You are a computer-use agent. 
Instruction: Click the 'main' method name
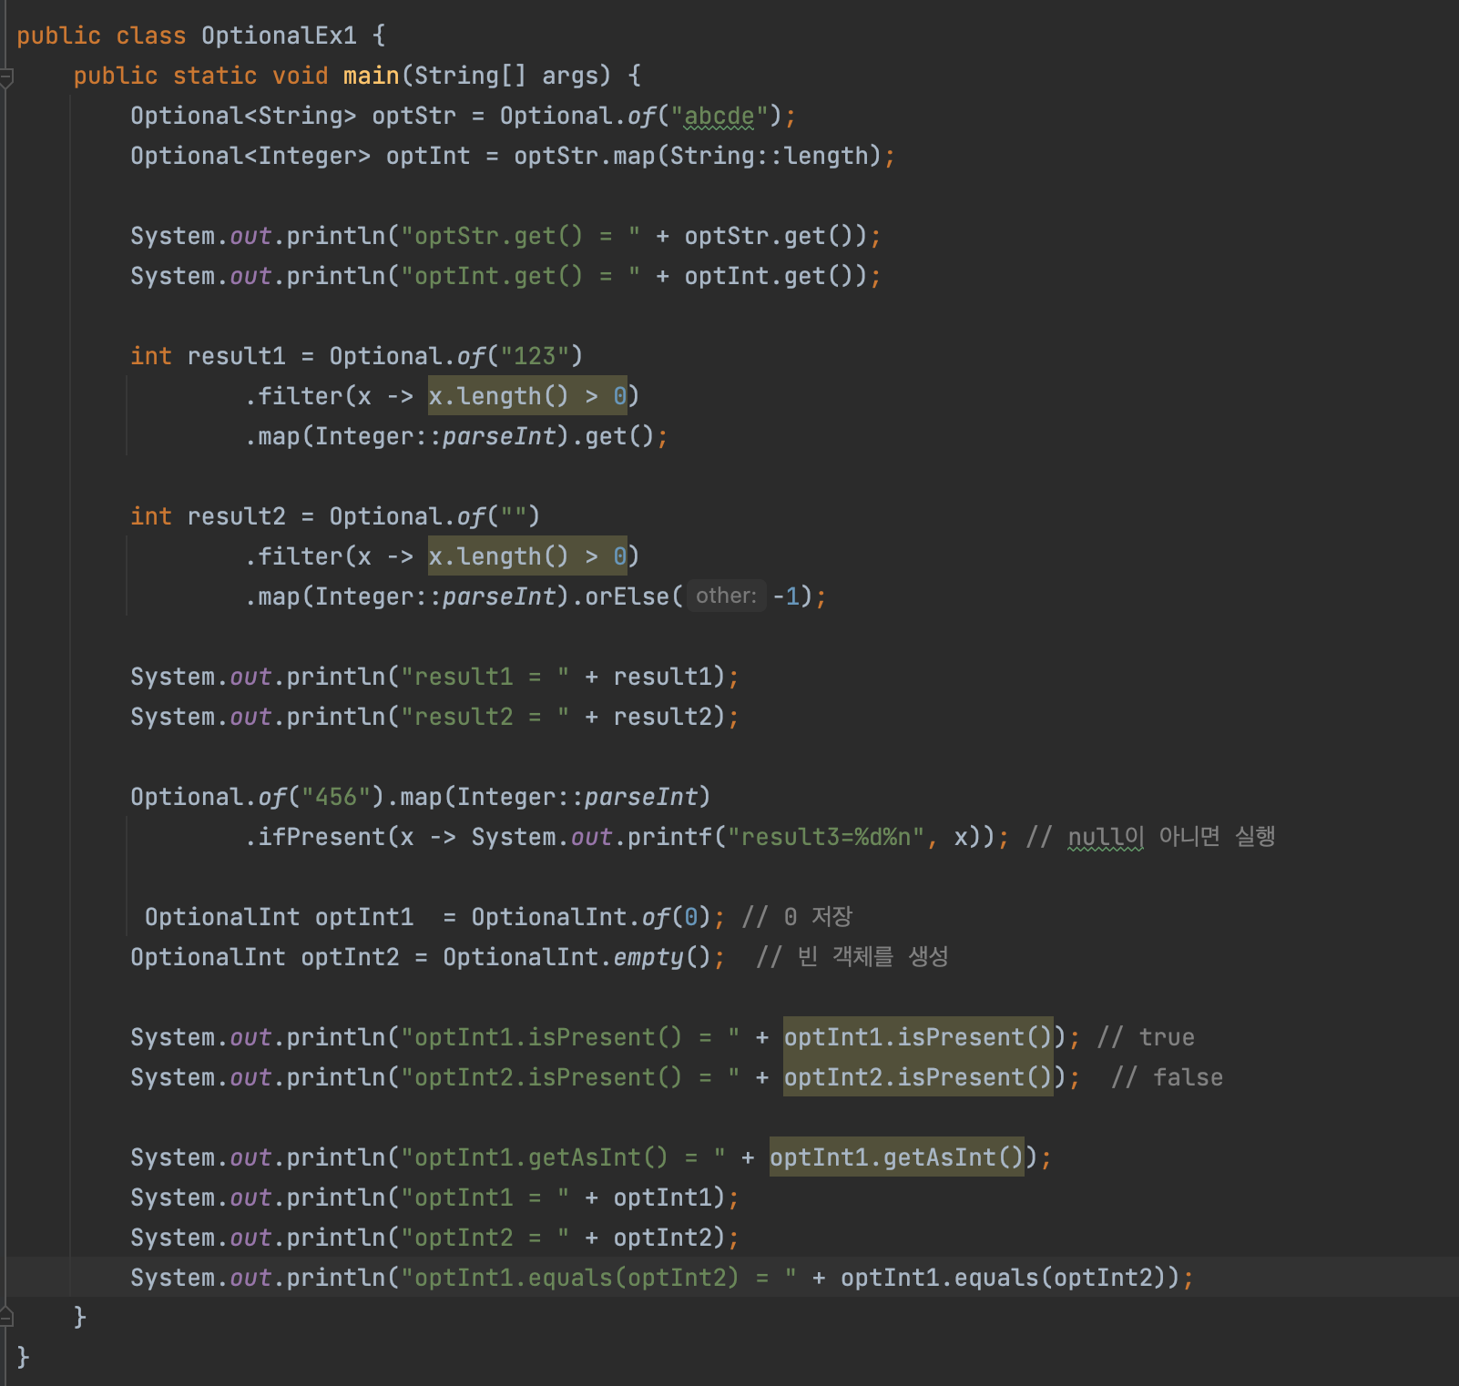[x=371, y=76]
